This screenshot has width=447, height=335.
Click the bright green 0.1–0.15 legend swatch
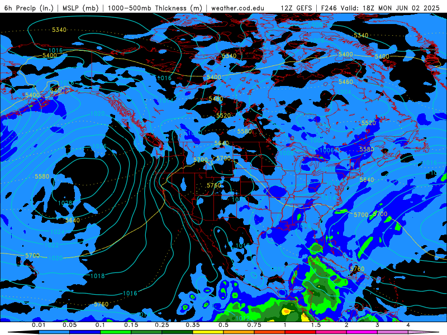[x=116, y=332]
